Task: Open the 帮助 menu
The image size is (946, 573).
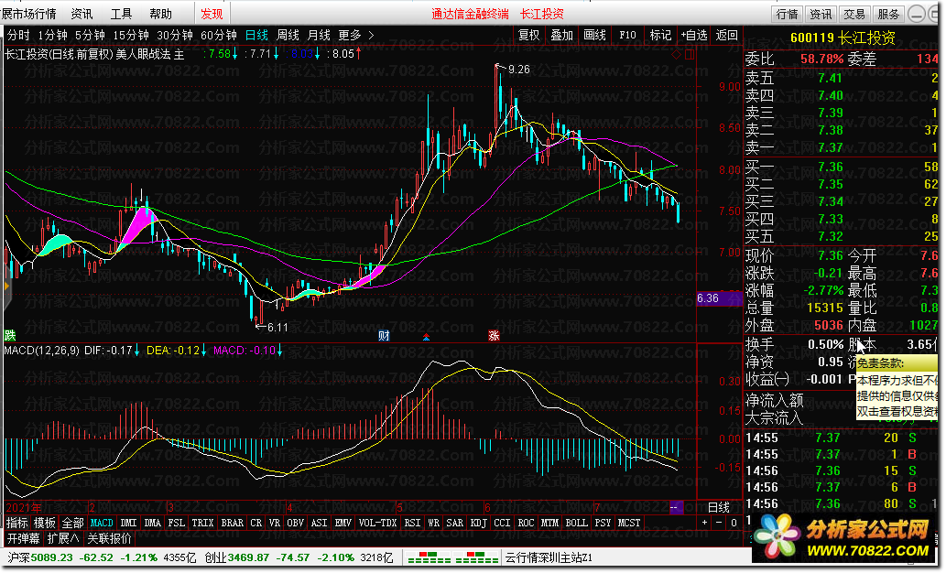Action: pos(160,13)
